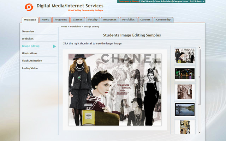Select the lake landscape thumbnail

click(x=185, y=110)
